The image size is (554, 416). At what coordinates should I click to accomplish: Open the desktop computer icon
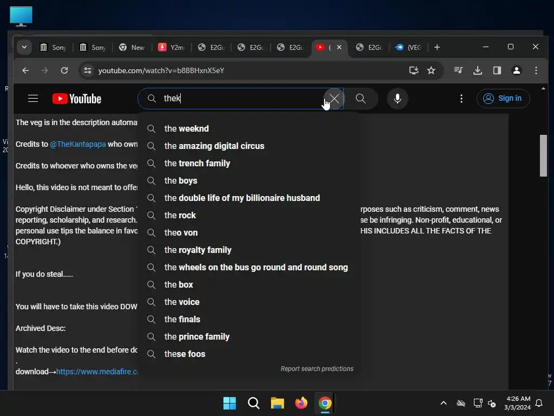click(x=21, y=16)
